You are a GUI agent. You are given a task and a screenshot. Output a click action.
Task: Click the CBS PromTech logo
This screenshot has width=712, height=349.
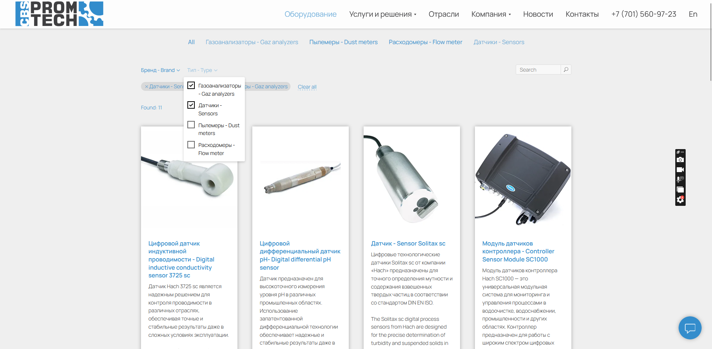(x=59, y=14)
